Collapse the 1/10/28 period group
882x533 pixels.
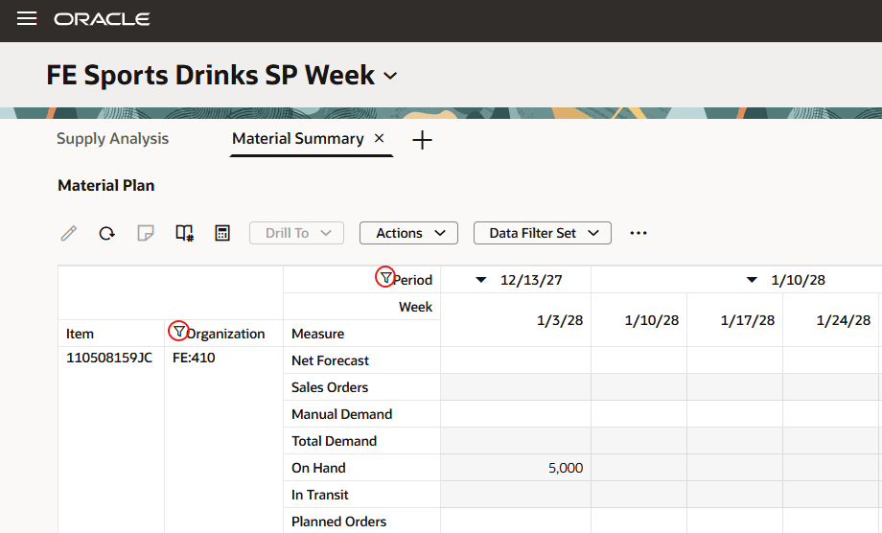pyautogui.click(x=752, y=280)
